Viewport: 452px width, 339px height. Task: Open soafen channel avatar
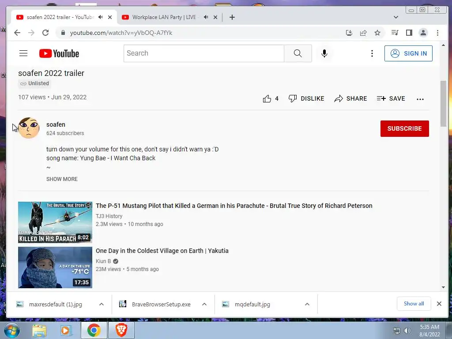29,128
